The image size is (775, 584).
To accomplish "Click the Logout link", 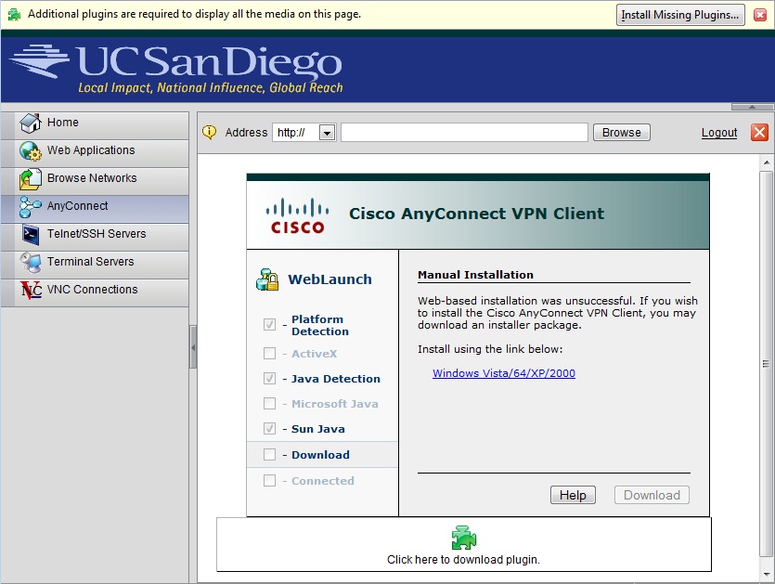I will point(719,133).
